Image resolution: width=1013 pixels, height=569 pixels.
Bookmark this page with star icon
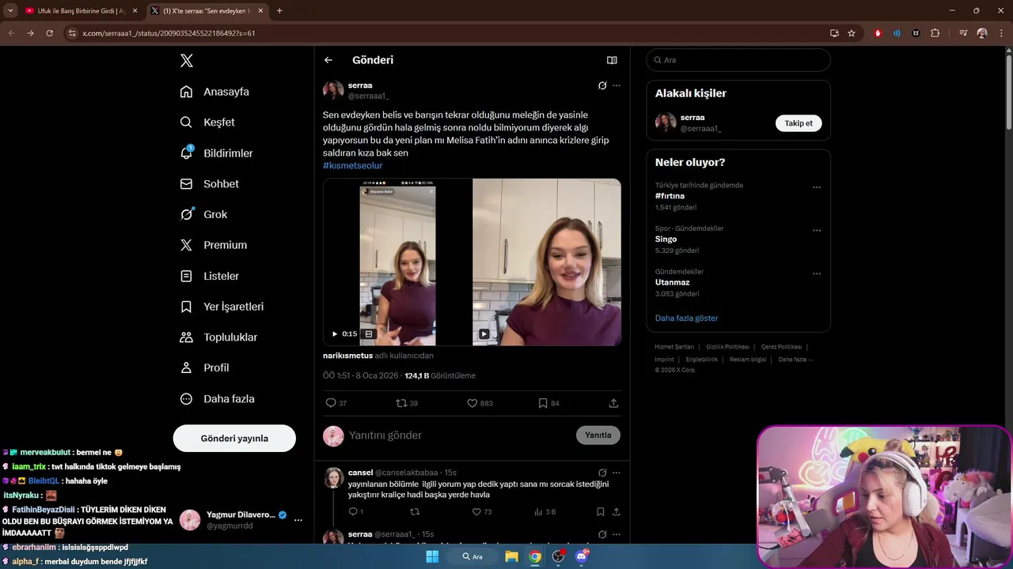(x=852, y=33)
